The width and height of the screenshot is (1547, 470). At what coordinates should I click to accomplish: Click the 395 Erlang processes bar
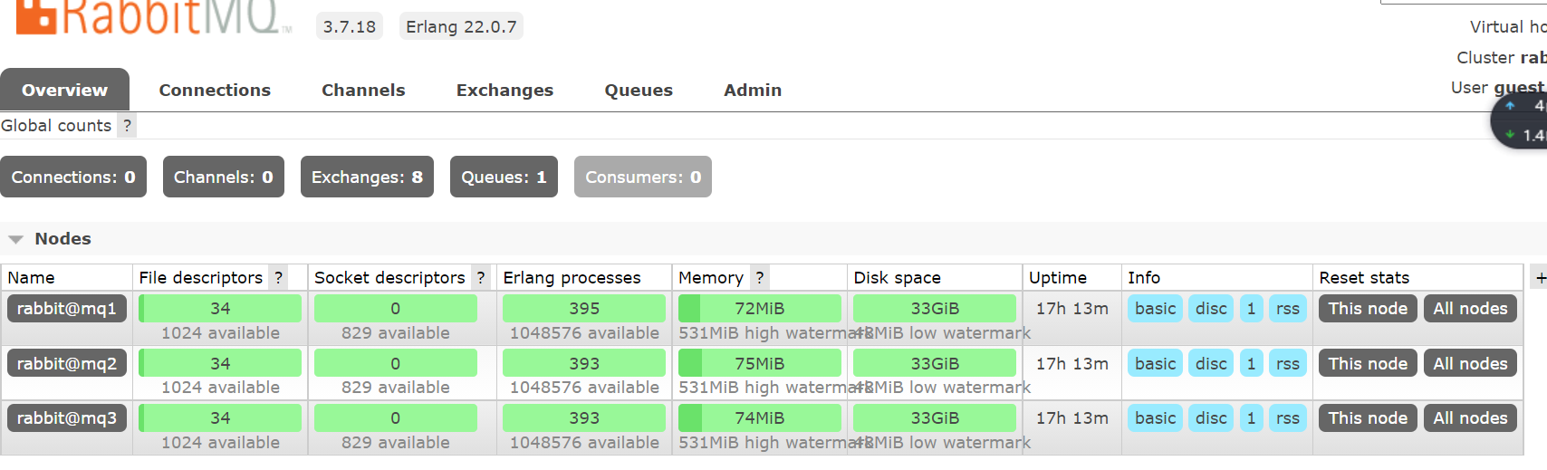click(x=584, y=309)
